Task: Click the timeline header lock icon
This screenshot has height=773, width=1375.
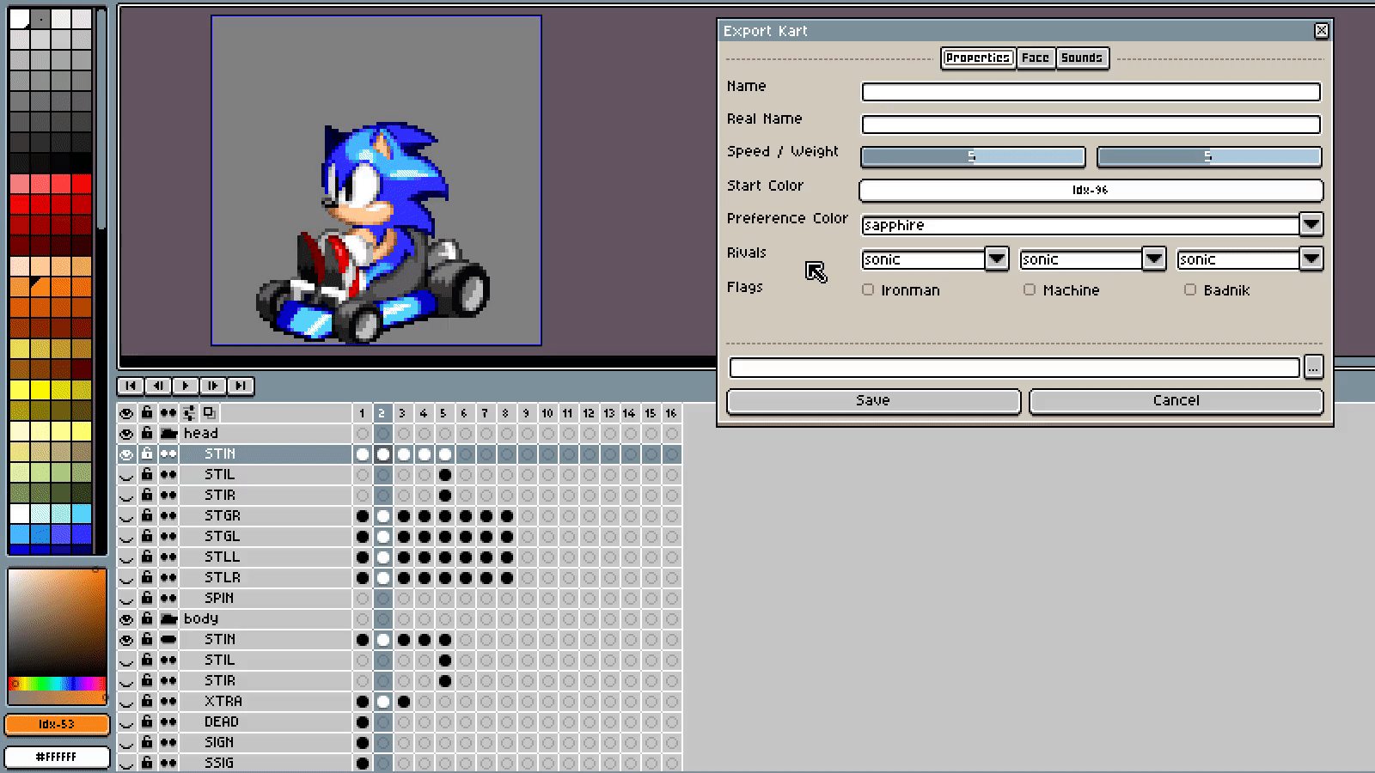Action: pos(147,413)
